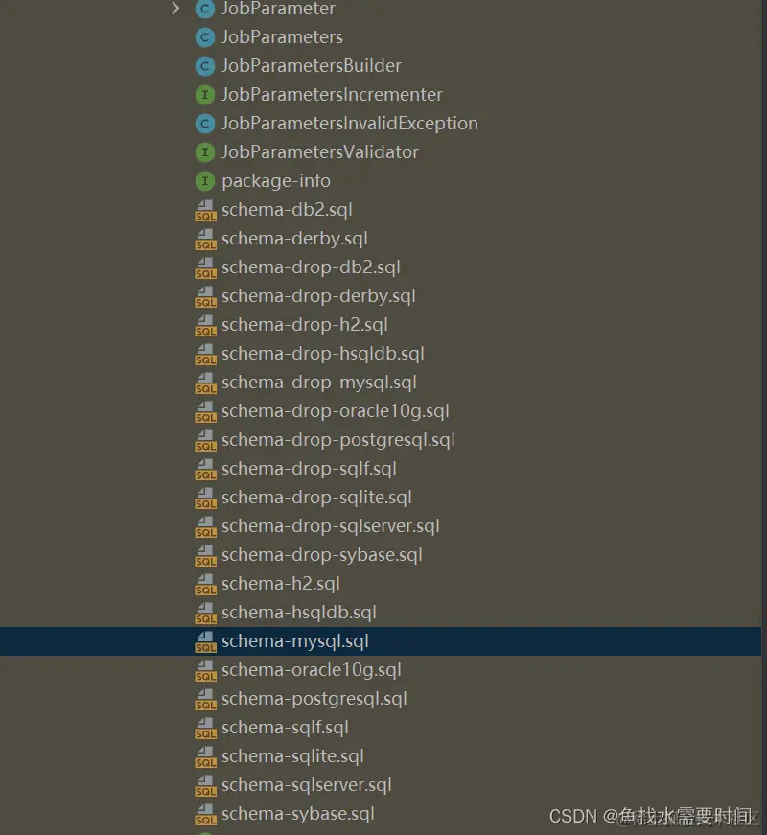Click the SQL icon of schema-derby.sql
Image resolution: width=767 pixels, height=835 pixels.
[x=205, y=239]
